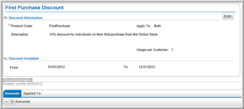
Task: Collapse the Discount Information section arrow icon
Action: tap(5, 18)
